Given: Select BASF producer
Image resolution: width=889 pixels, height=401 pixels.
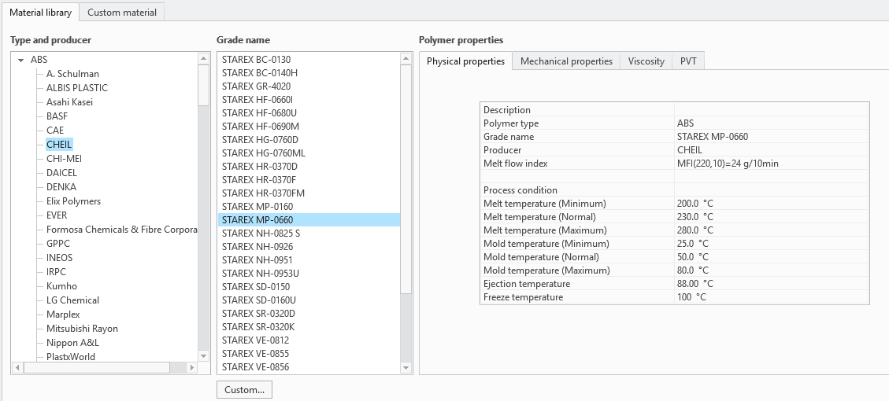Looking at the screenshot, I should (x=57, y=116).
